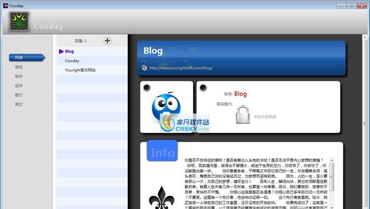Screen dimensions: 370x209
Task: Open browser icon beside the blog URL
Action: 144,68
